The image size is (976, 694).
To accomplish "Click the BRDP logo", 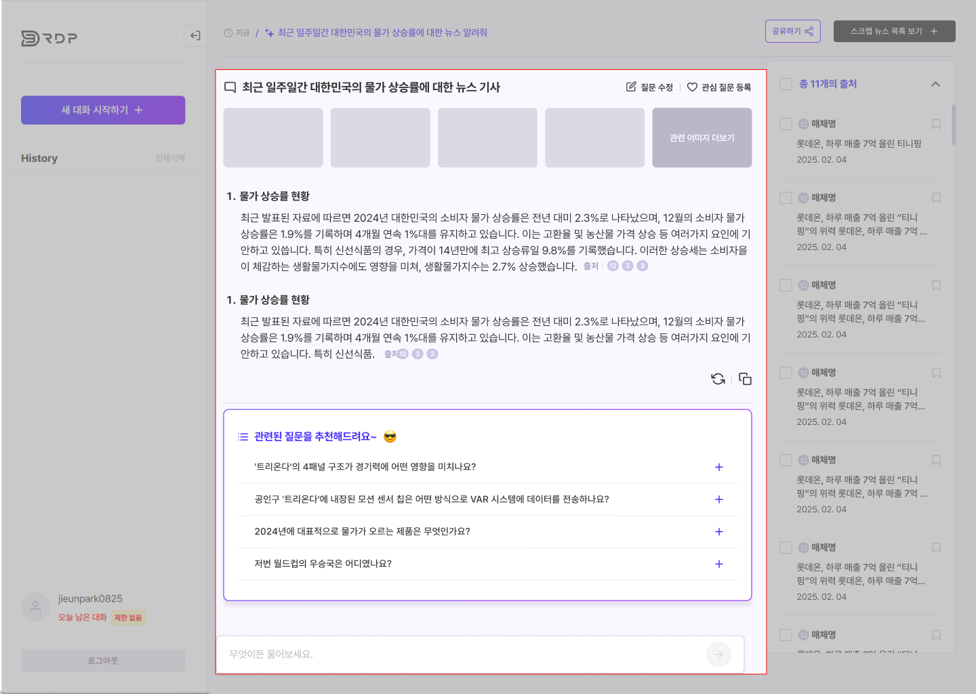I will (49, 38).
